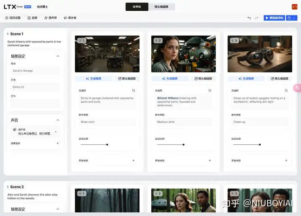The image size is (301, 216).
Task: Open the Close-up shot type dropdown
Action: (260, 122)
